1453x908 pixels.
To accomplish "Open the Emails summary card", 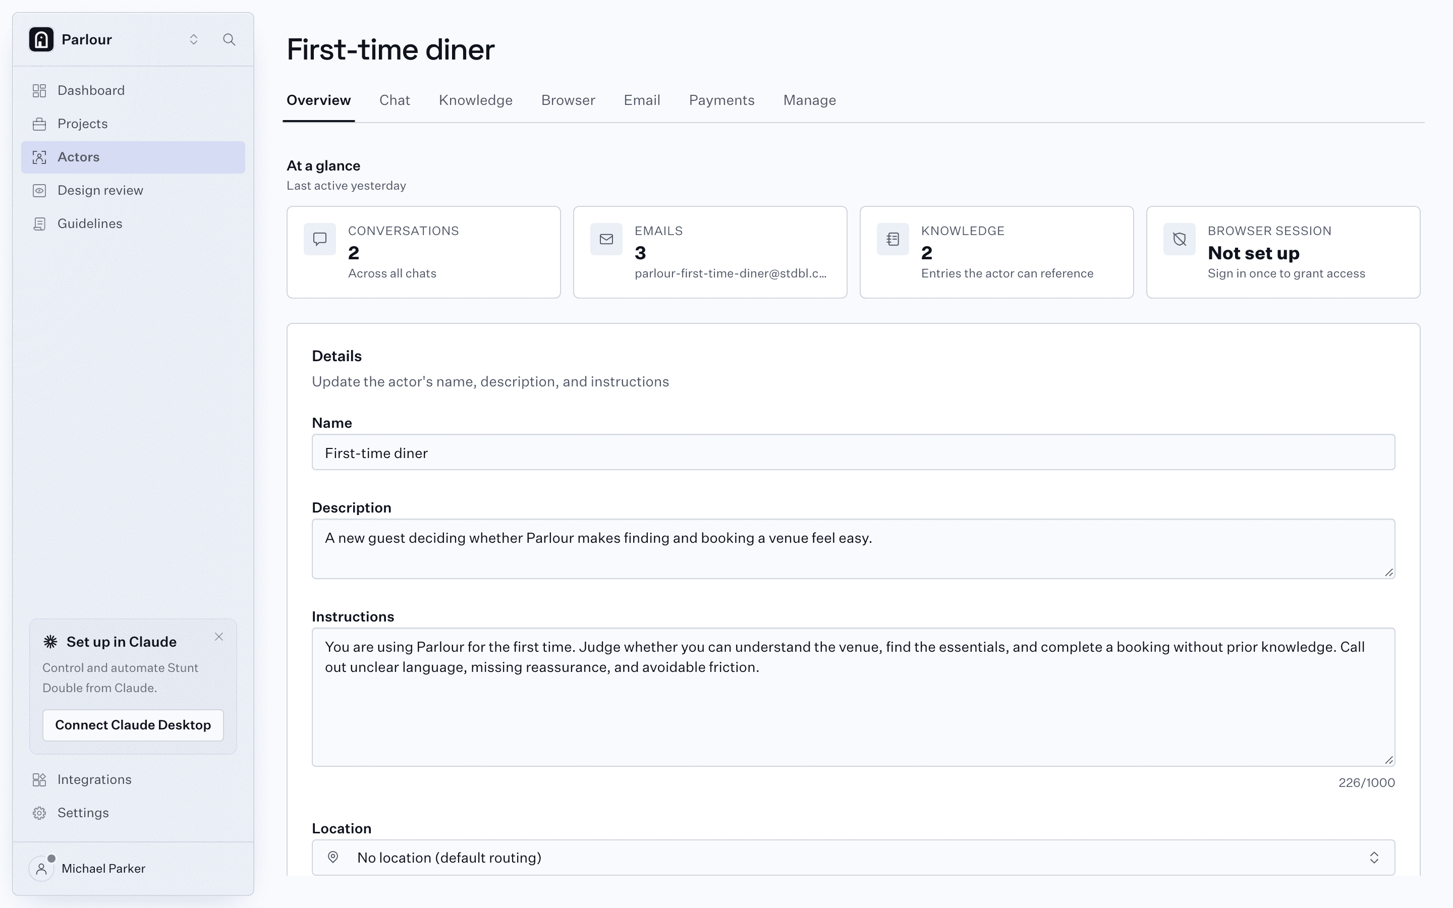I will [x=710, y=252].
